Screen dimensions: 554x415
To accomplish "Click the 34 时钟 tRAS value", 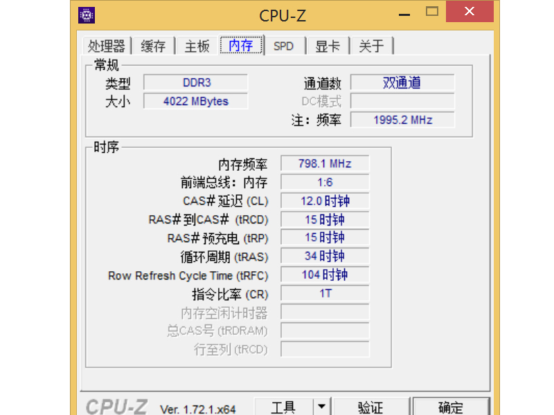I will point(325,256).
